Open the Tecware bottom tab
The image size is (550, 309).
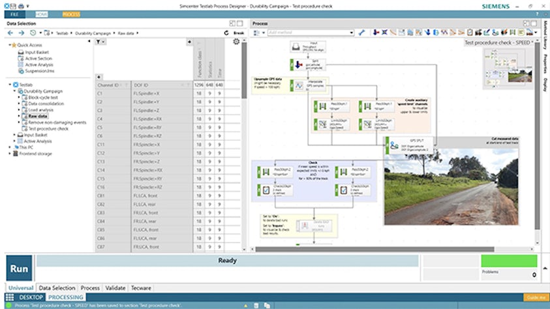[141, 288]
